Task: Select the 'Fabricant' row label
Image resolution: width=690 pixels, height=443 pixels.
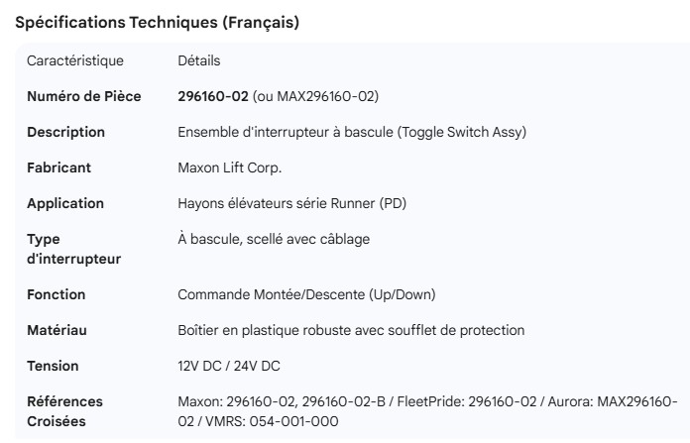Action: pos(58,167)
